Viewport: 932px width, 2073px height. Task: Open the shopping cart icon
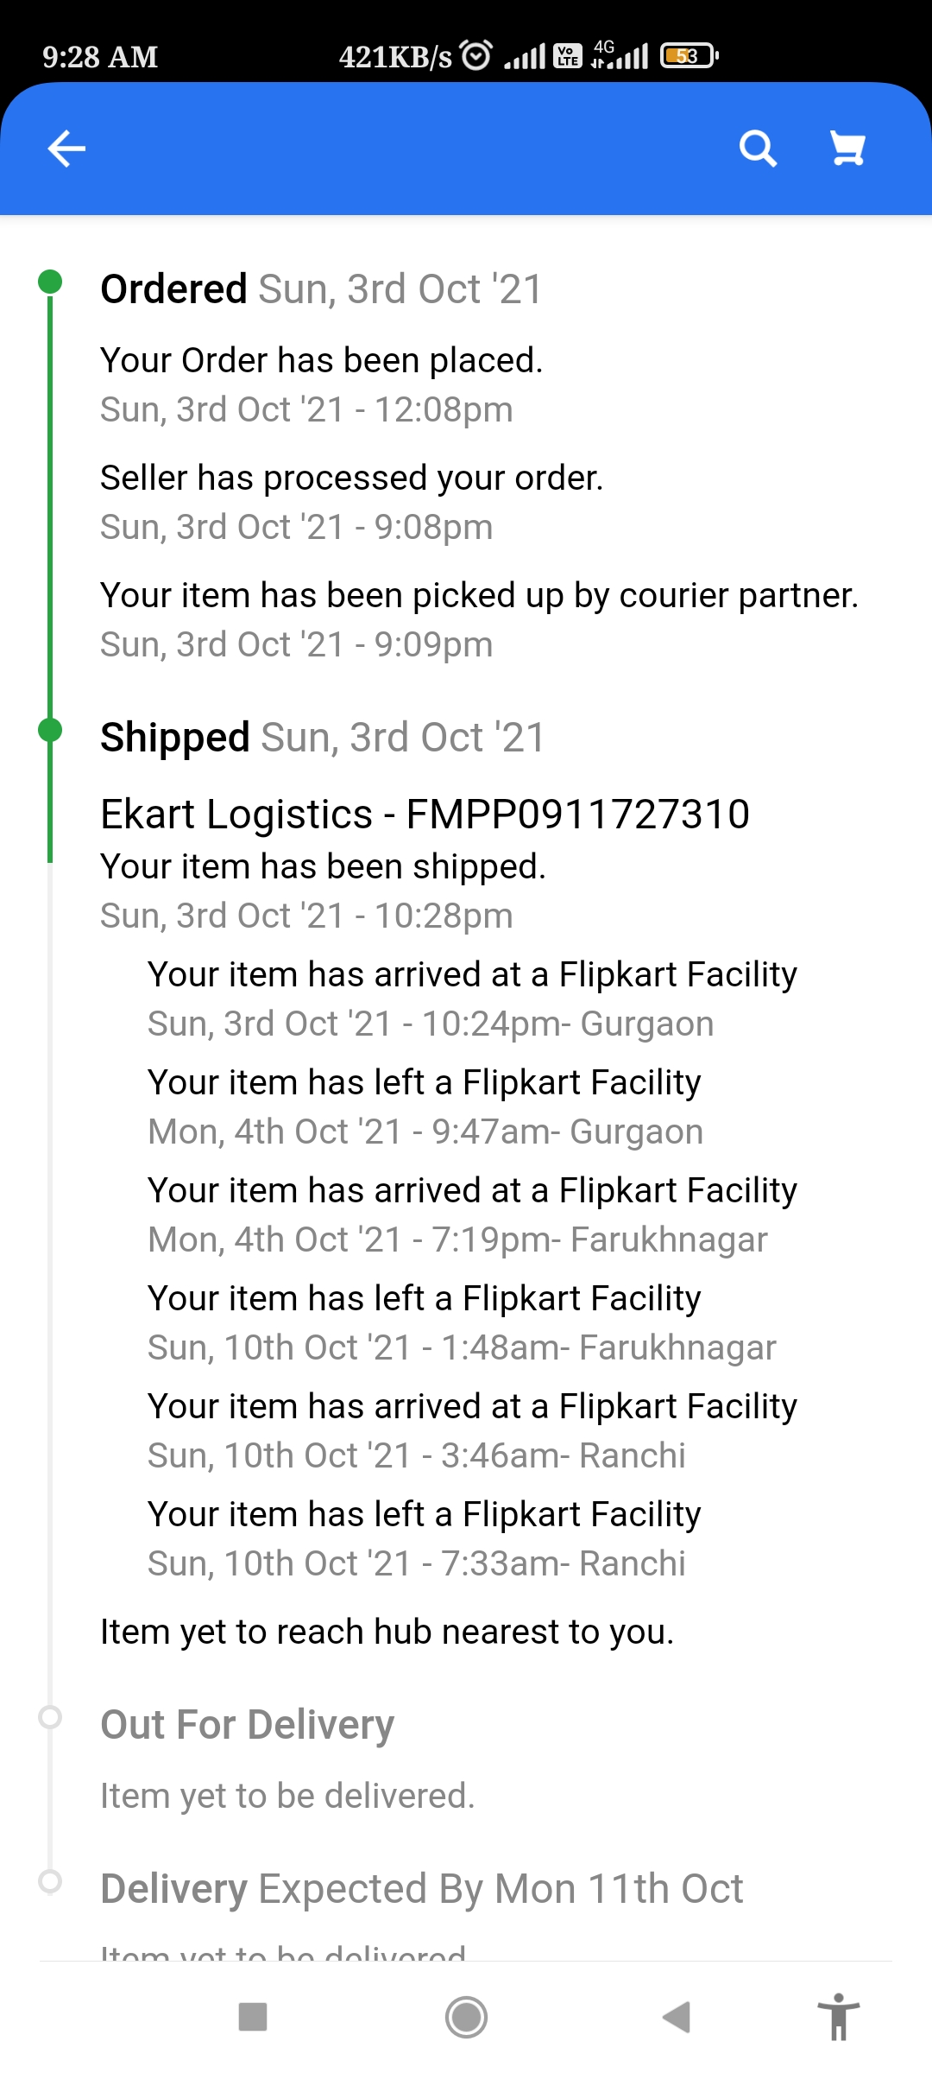pos(847,149)
